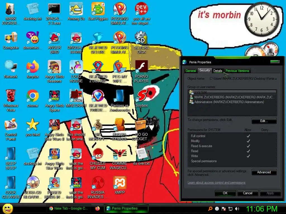Click the properties window taskbar button
The width and height of the screenshot is (286, 214).
click(x=126, y=208)
